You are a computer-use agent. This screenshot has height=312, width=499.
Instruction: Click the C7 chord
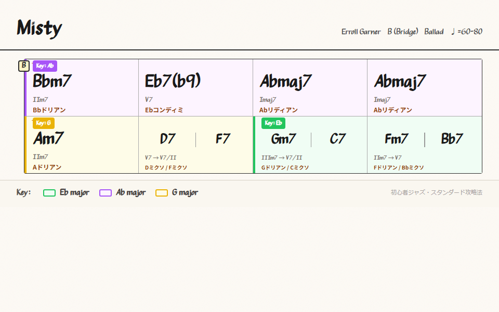tap(338, 139)
